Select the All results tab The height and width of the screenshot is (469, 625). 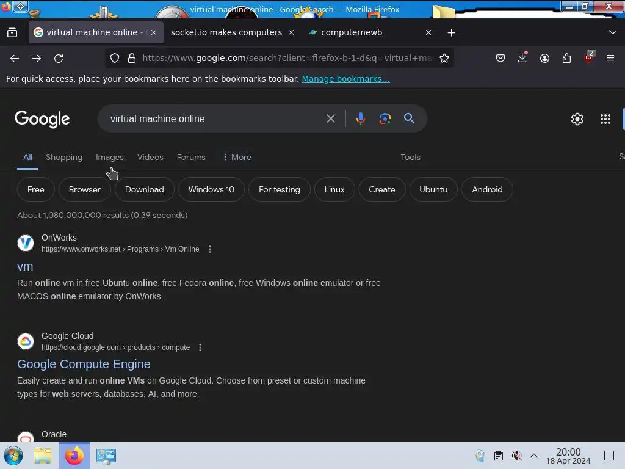tap(27, 157)
